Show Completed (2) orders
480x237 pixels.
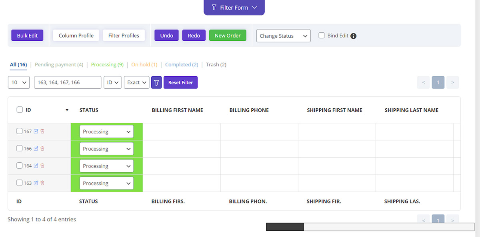pyautogui.click(x=182, y=64)
